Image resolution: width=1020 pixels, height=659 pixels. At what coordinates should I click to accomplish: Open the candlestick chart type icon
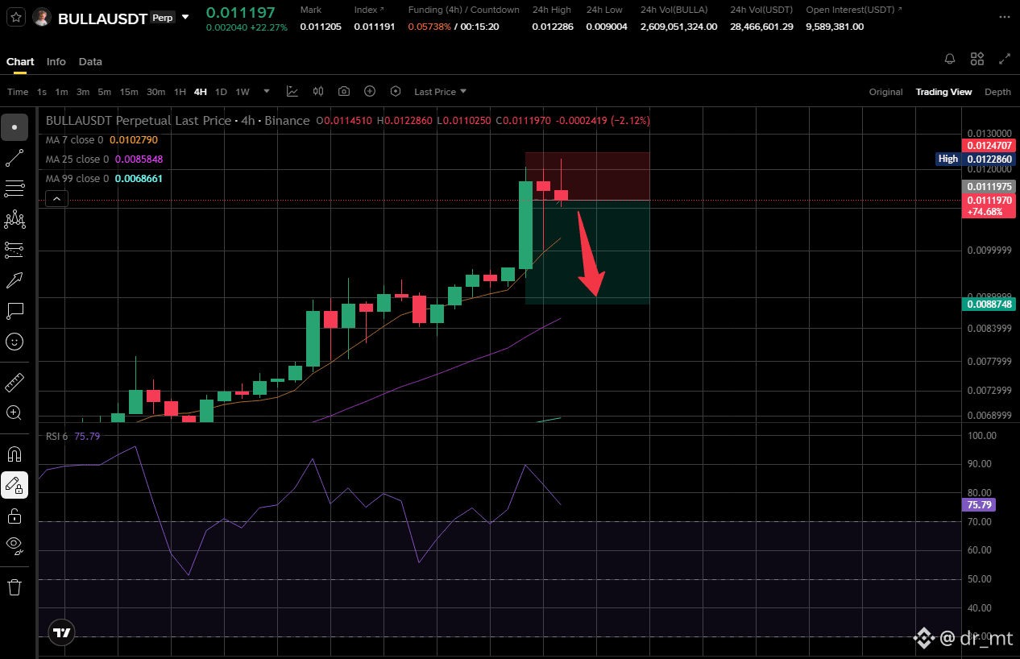pos(318,91)
